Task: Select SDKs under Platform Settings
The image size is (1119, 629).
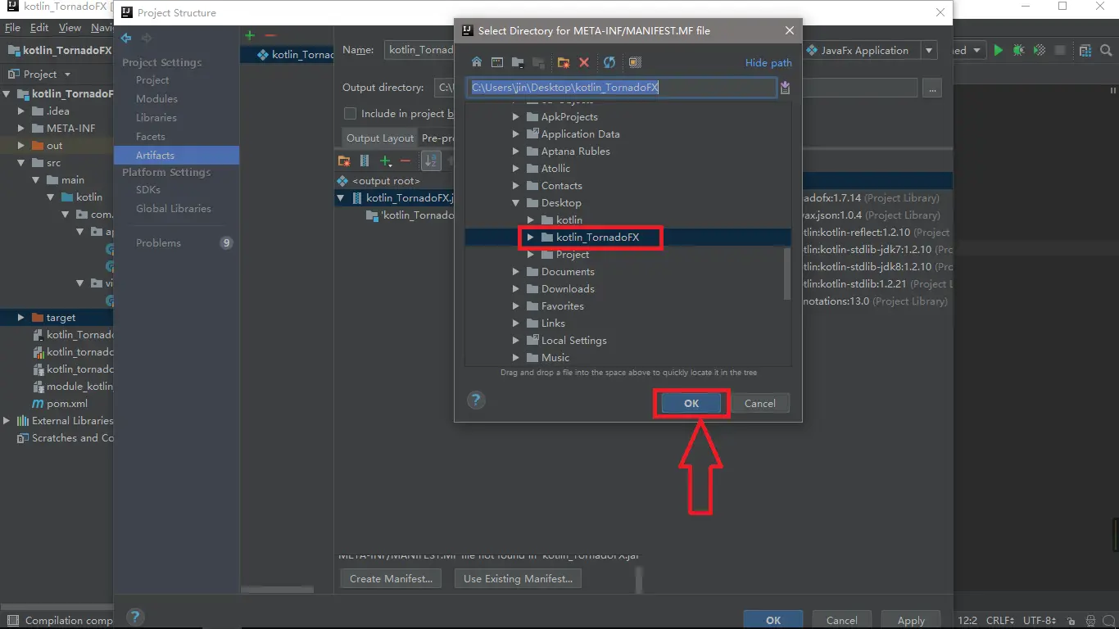Action: click(x=148, y=190)
